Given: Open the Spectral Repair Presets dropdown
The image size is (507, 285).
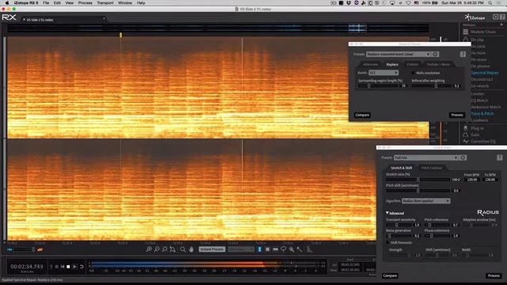Looking at the screenshot, I should point(398,55).
